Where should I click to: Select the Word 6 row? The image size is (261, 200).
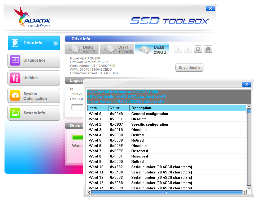click(x=167, y=146)
